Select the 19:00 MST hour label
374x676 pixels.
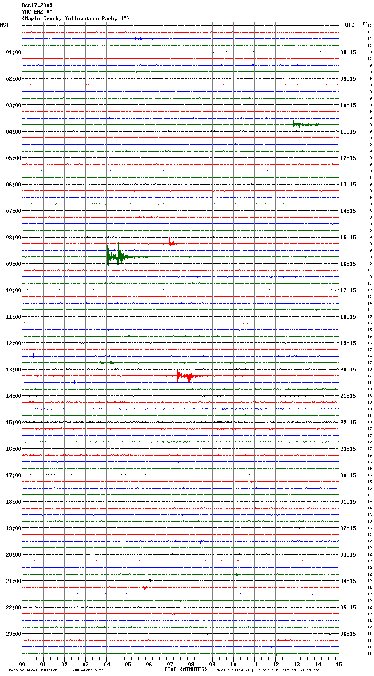[x=14, y=528]
